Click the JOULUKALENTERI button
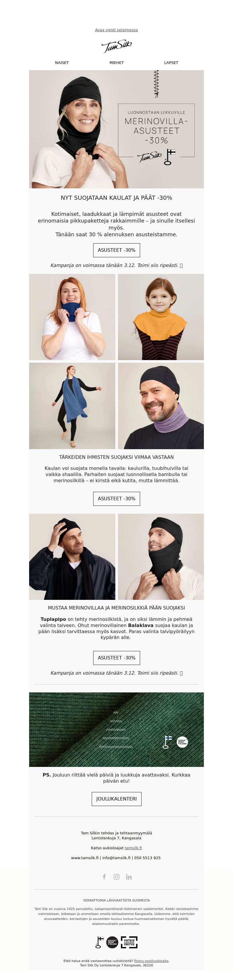 pyautogui.click(x=116, y=798)
